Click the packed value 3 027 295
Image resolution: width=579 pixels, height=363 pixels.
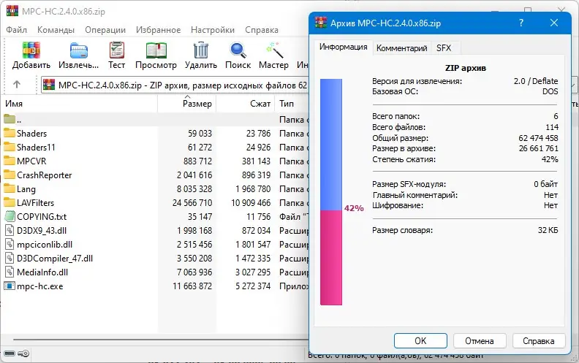pyautogui.click(x=253, y=272)
